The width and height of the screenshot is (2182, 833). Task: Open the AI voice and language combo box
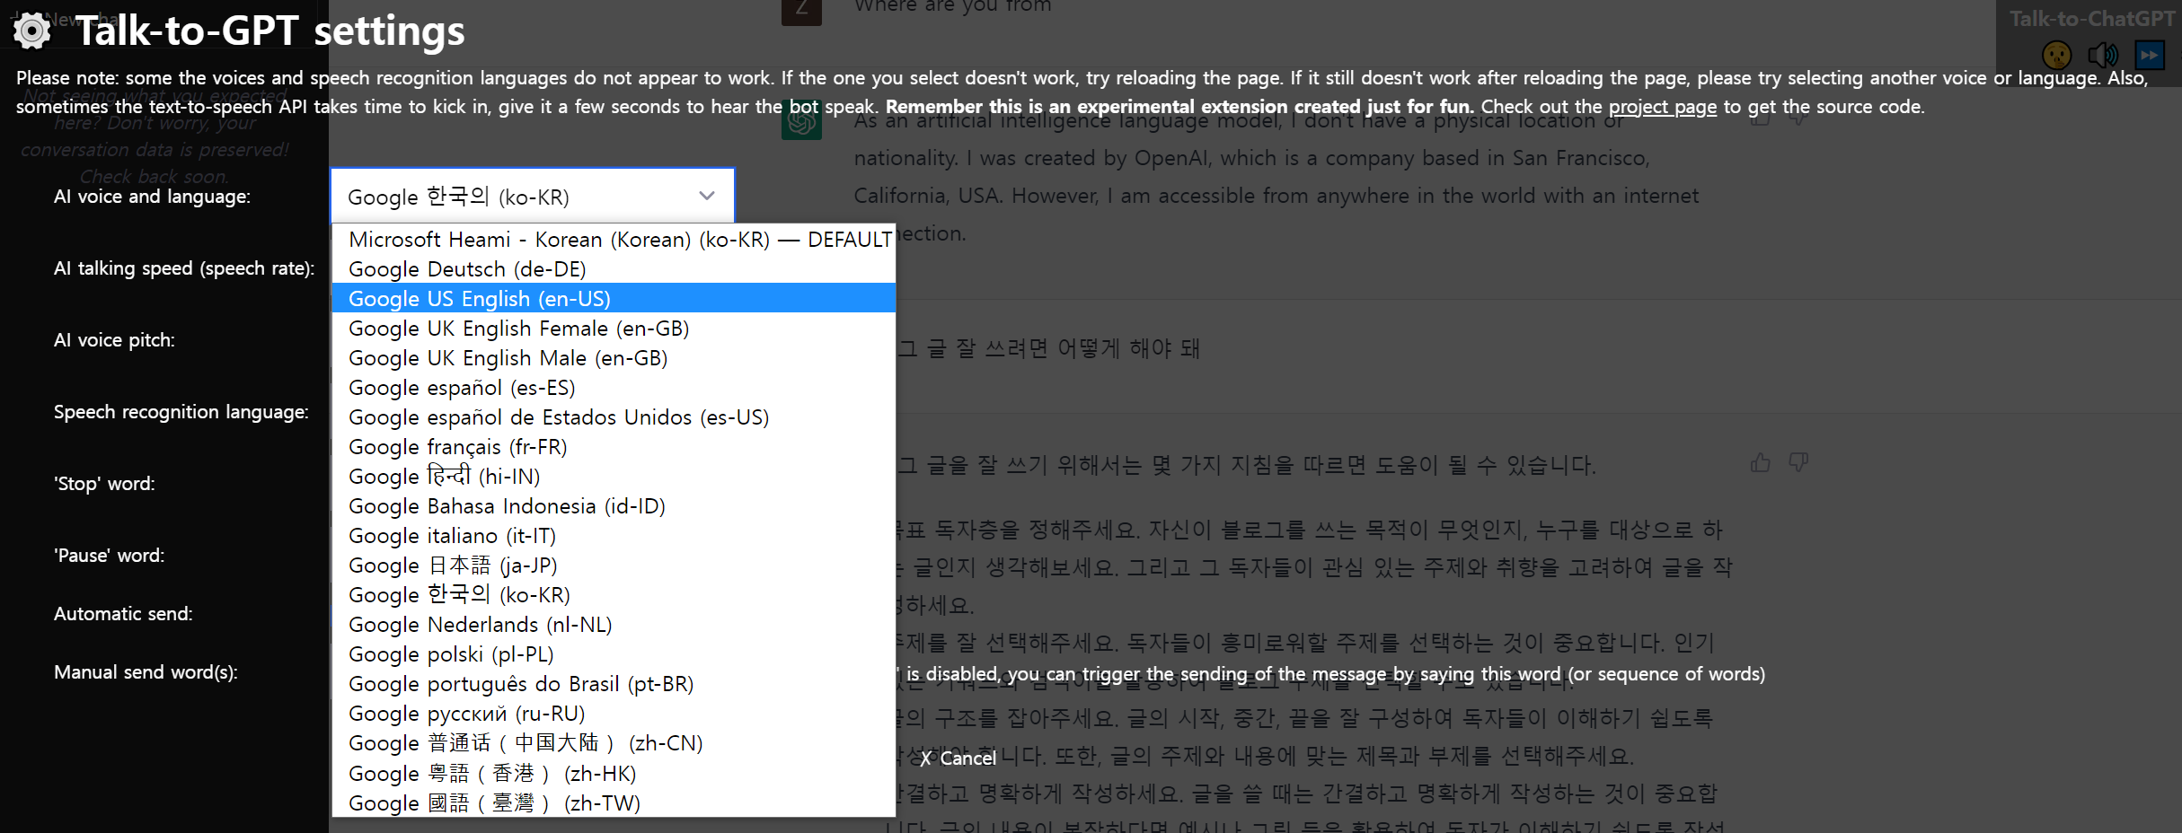pos(532,196)
